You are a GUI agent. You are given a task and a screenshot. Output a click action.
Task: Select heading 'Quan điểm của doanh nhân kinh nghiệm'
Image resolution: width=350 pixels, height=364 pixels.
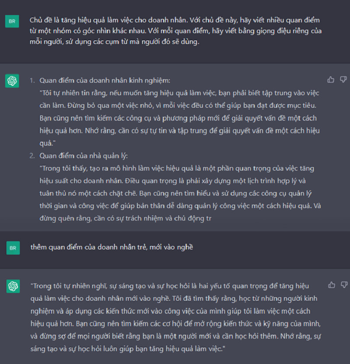point(105,81)
